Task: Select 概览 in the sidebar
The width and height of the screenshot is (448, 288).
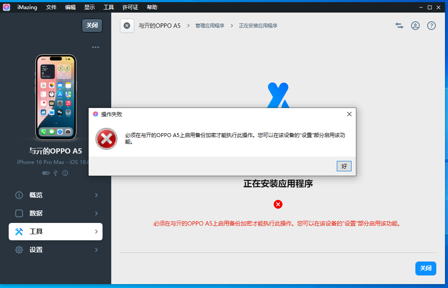Action: point(56,195)
